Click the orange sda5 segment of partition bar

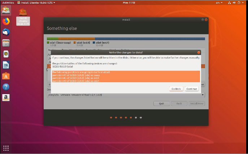[x=77, y=39]
